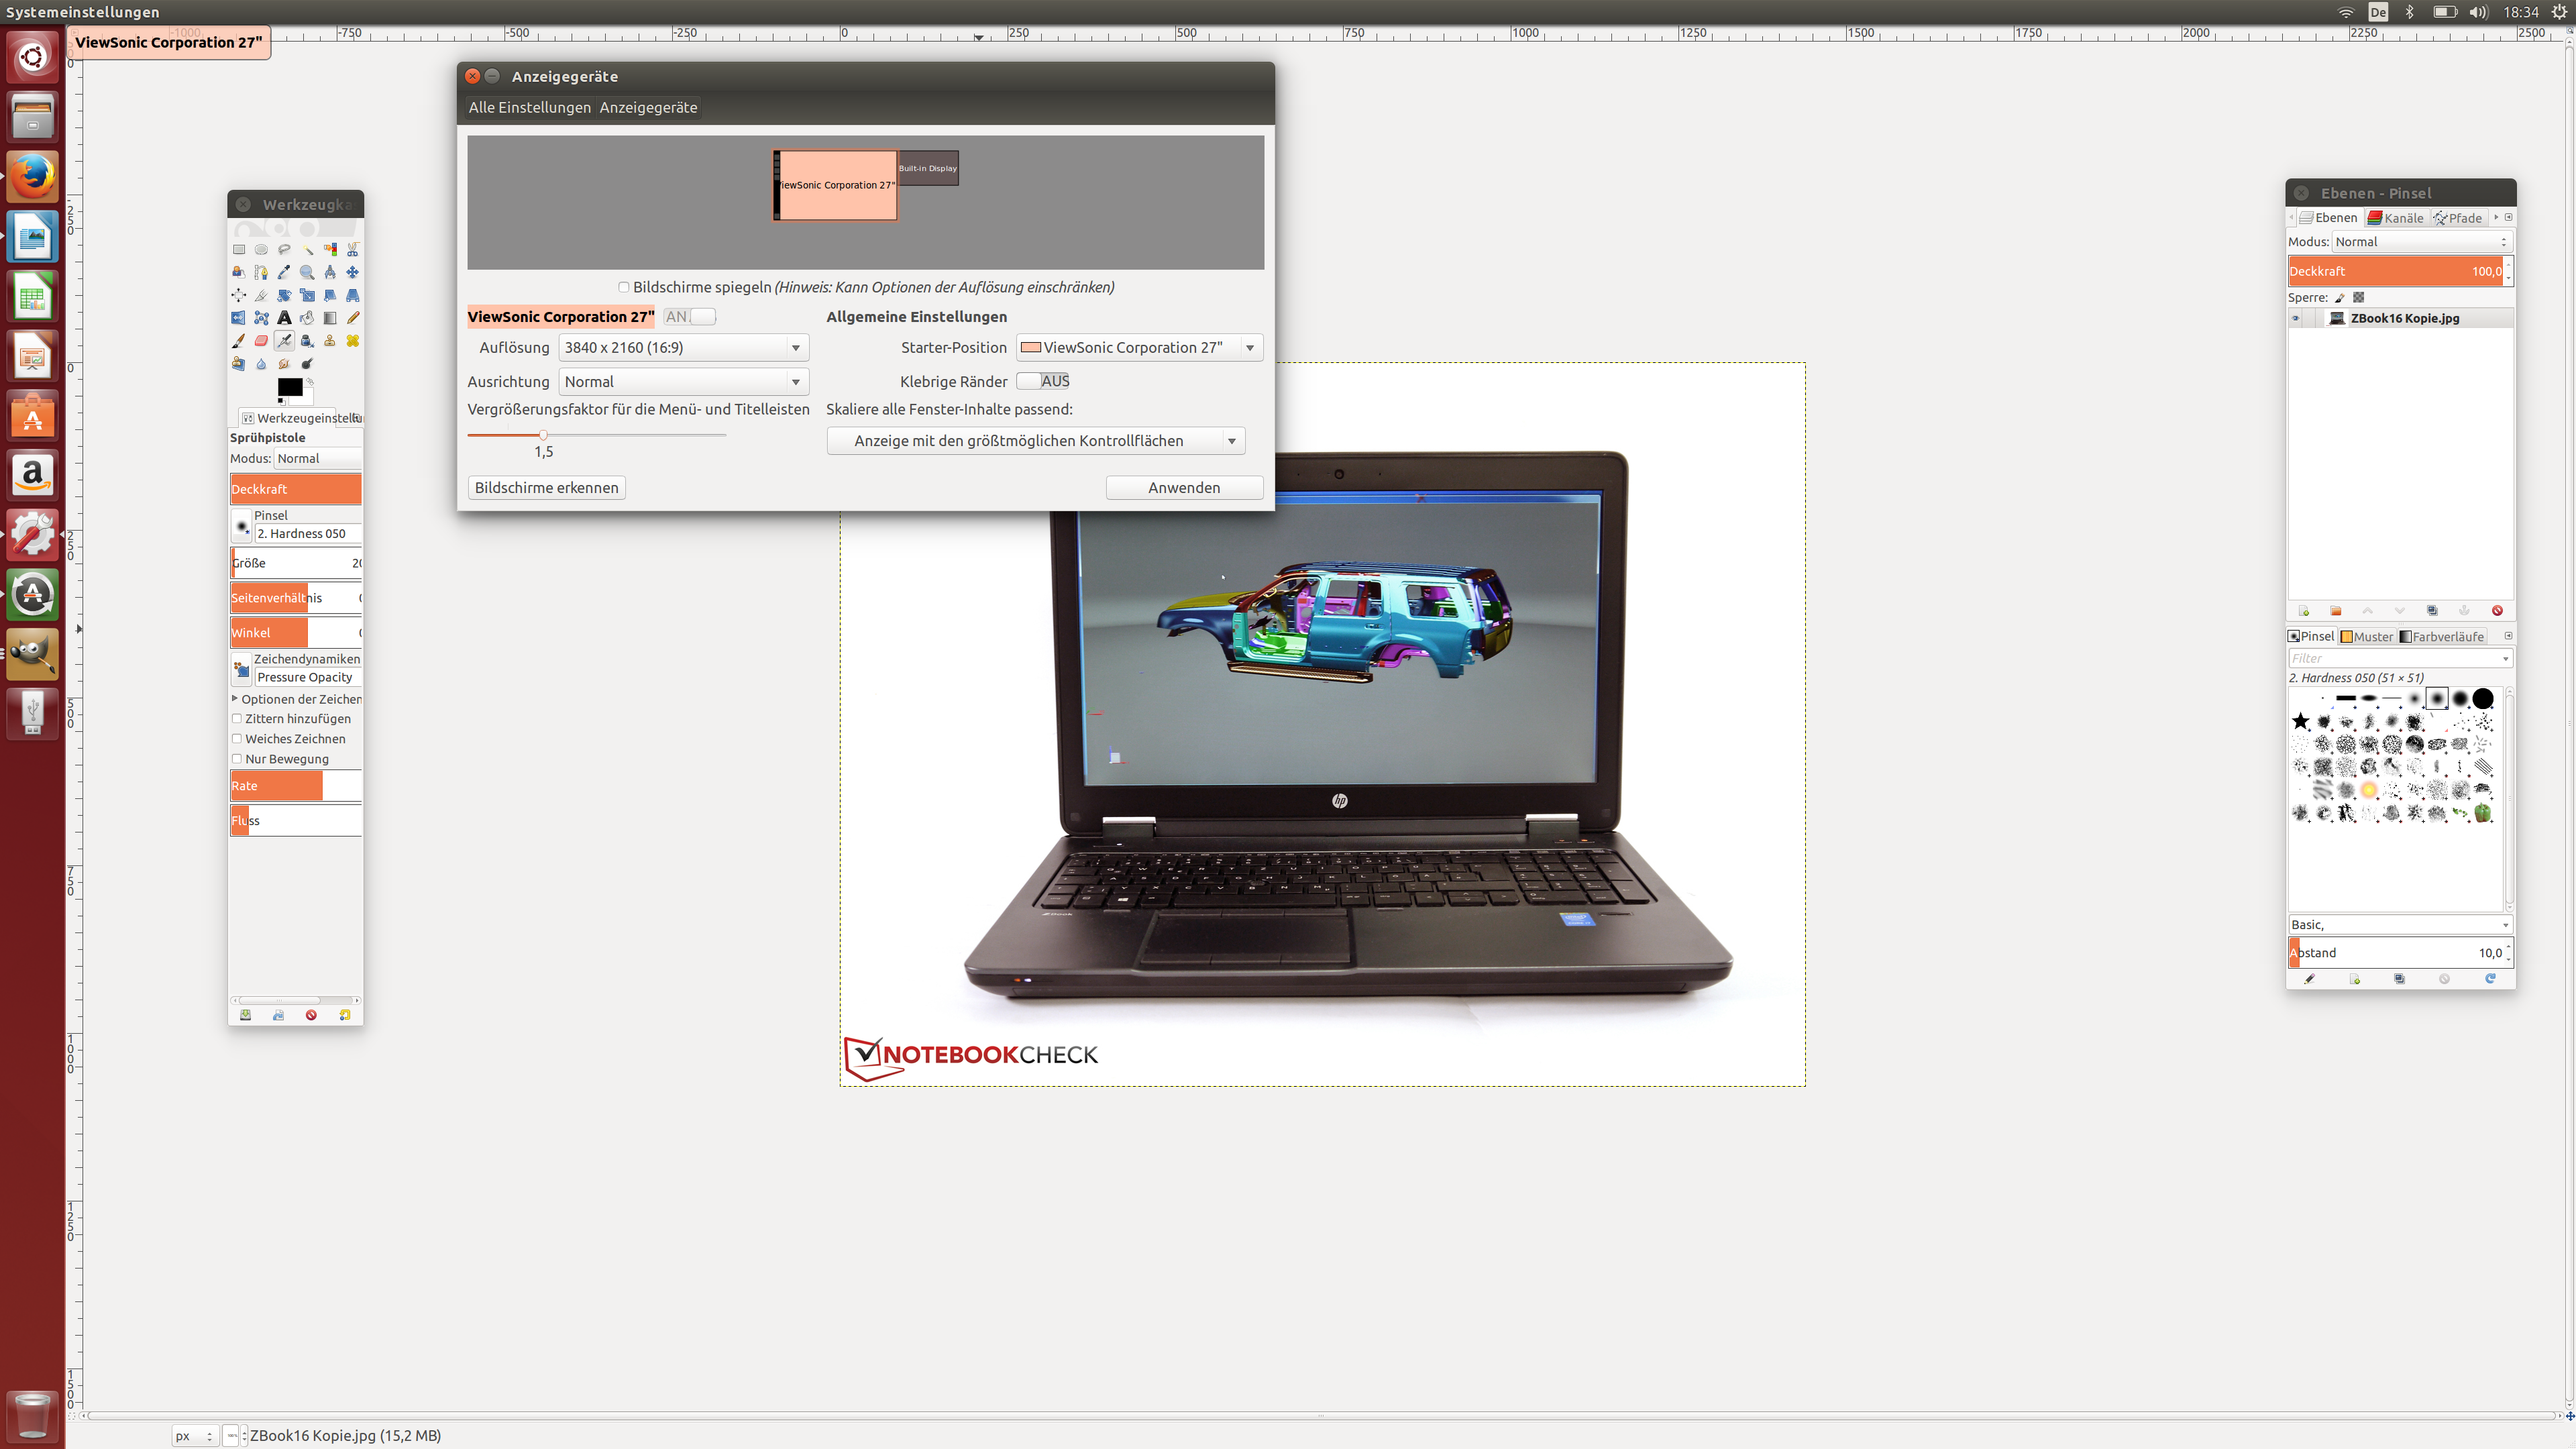Screen dimensions: 2576x1449
Task: Click the Anwenden button
Action: coord(1183,488)
